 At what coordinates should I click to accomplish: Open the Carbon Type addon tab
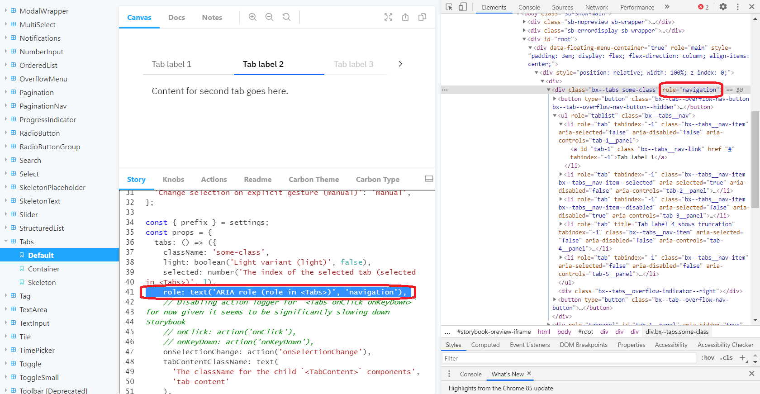[378, 179]
